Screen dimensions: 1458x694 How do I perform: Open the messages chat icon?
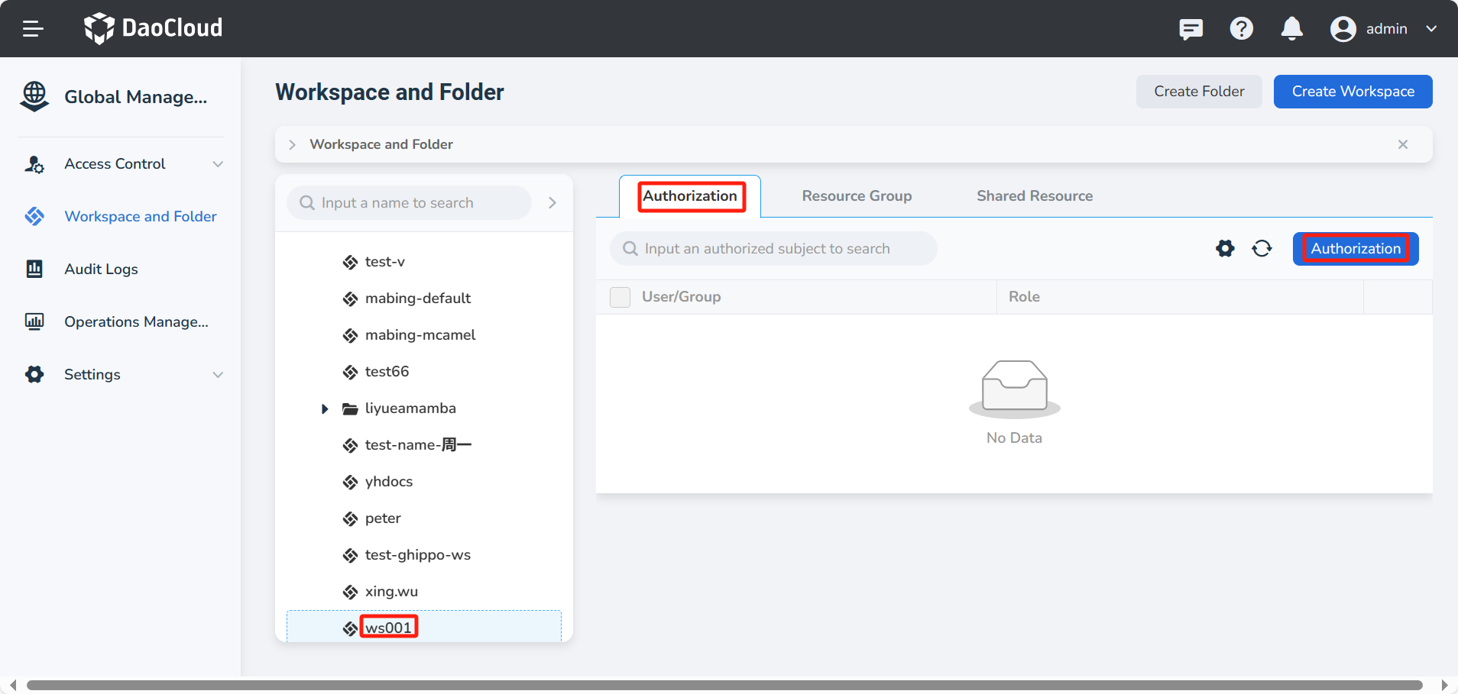(x=1191, y=29)
